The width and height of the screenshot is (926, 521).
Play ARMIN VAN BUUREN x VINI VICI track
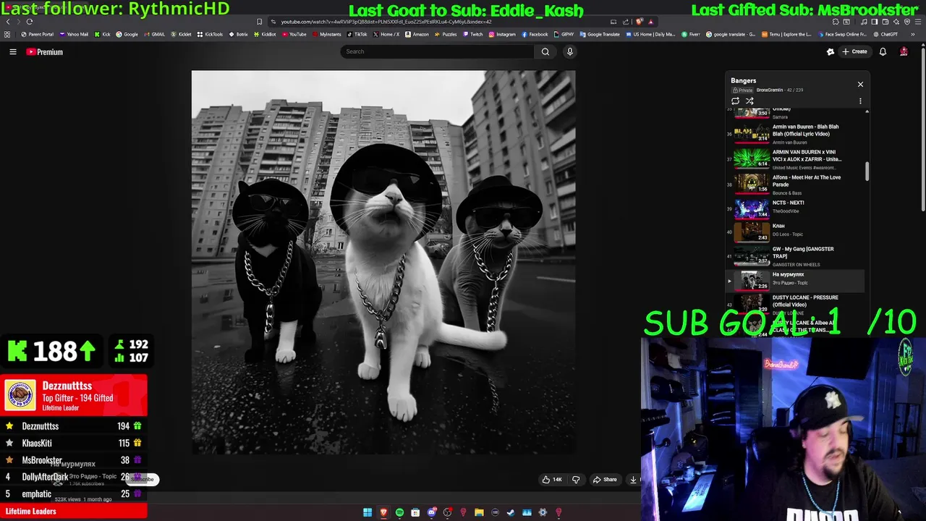[795, 159]
